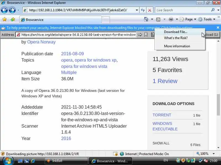Click the 100% zoom level button
This screenshot has width=221, height=165.
click(x=202, y=154)
